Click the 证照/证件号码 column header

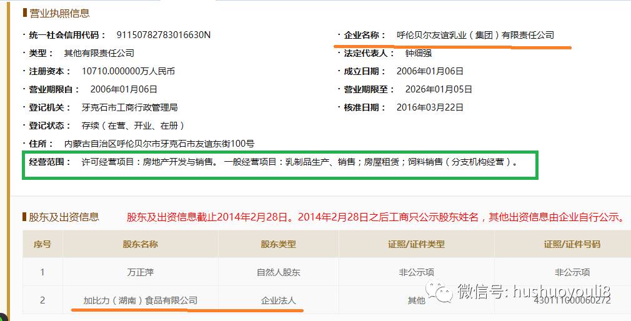572,244
